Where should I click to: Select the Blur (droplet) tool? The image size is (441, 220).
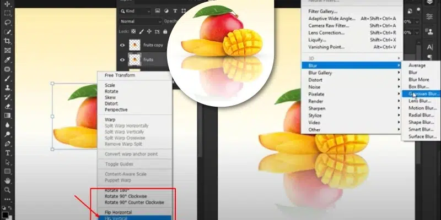[7, 125]
